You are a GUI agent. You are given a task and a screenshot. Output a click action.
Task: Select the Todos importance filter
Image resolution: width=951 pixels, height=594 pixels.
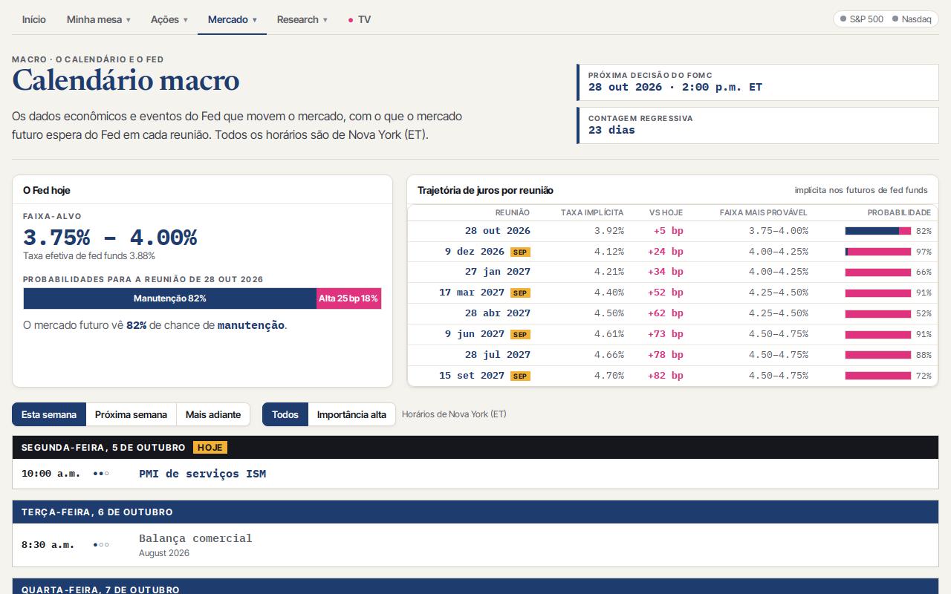[285, 414]
